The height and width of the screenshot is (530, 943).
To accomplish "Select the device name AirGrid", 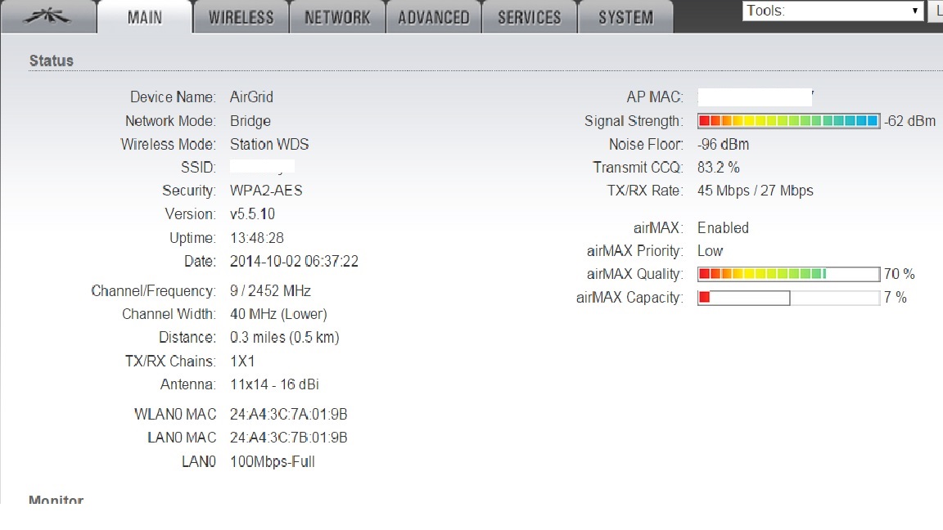I will pos(251,97).
